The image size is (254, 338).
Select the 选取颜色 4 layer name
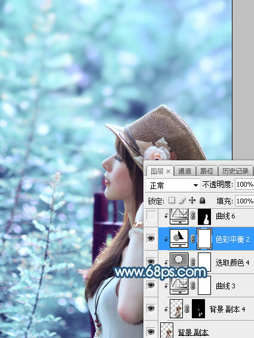232,263
